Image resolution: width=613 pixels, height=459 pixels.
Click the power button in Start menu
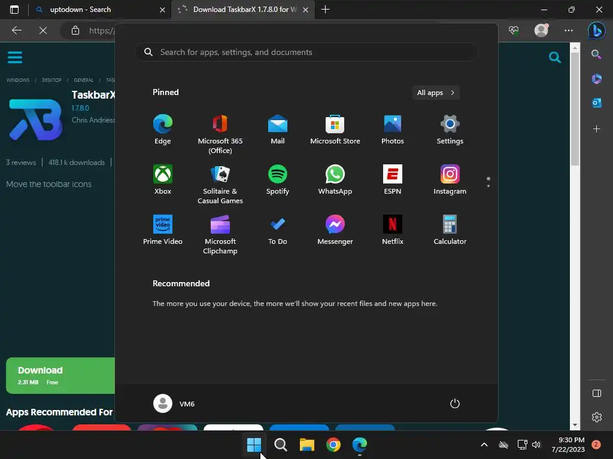(455, 403)
